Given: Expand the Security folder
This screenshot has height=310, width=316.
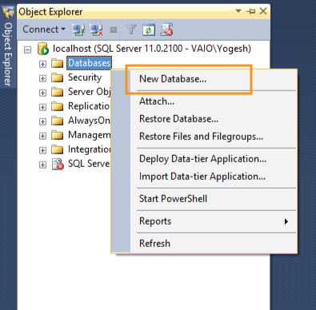Looking at the screenshot, I should [x=42, y=78].
